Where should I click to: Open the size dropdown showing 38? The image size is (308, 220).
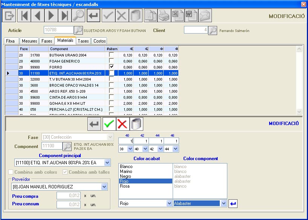point(130,149)
